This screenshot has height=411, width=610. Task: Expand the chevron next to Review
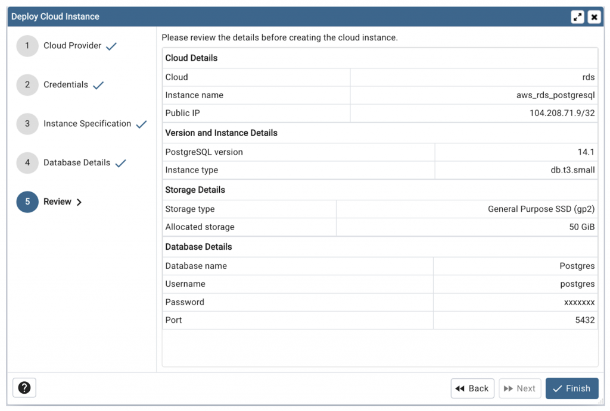(x=79, y=202)
